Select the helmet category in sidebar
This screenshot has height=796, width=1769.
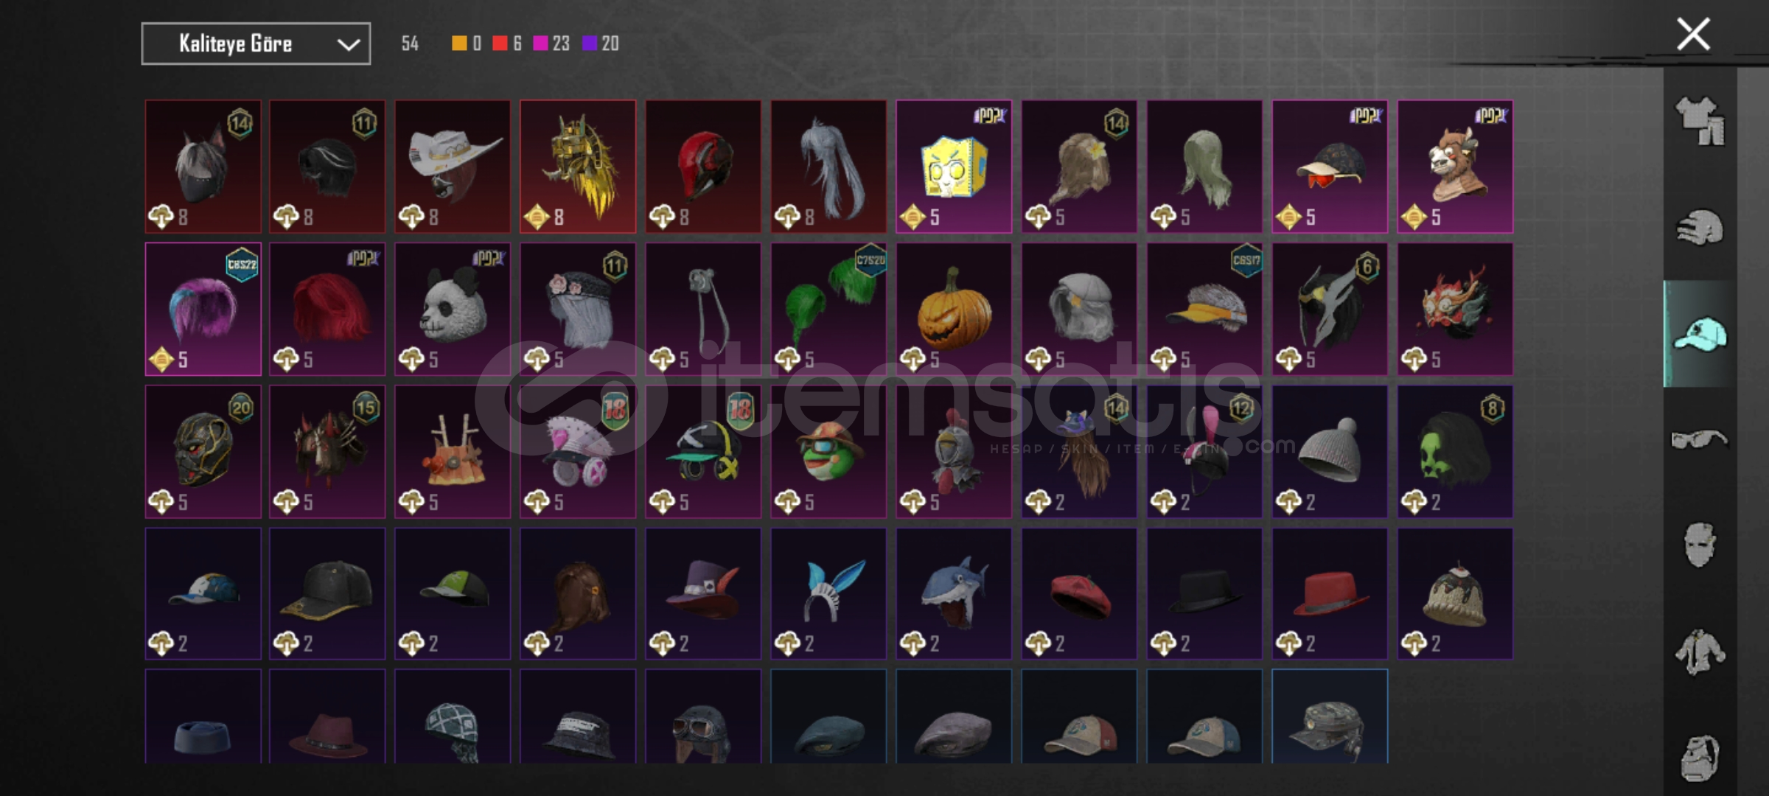(1700, 227)
